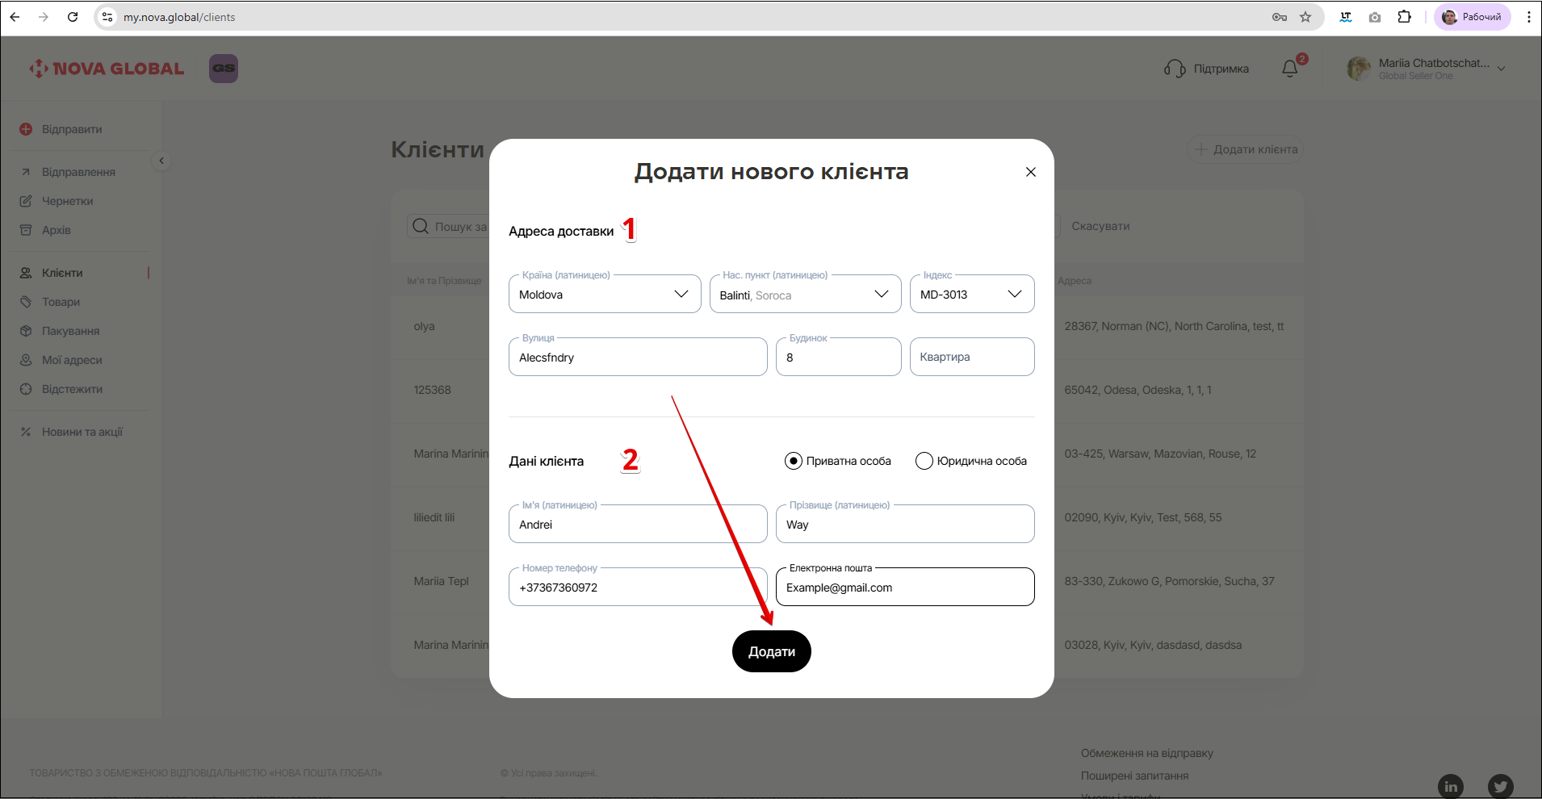Reload the page with refresh icon
This screenshot has height=799, width=1542.
(73, 17)
